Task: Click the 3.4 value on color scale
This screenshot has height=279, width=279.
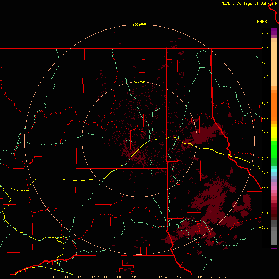Action: coord(265,145)
